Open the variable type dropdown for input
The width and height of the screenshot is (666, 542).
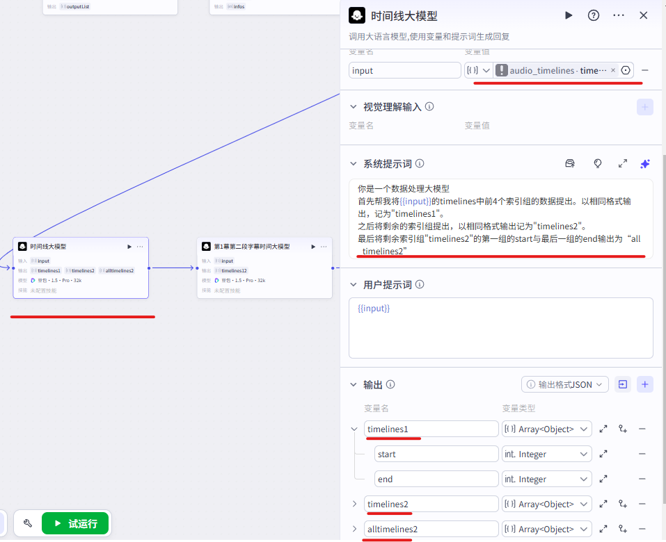tap(479, 70)
